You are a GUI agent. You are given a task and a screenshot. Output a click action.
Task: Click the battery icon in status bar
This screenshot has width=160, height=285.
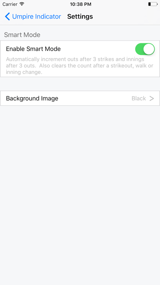153,4
